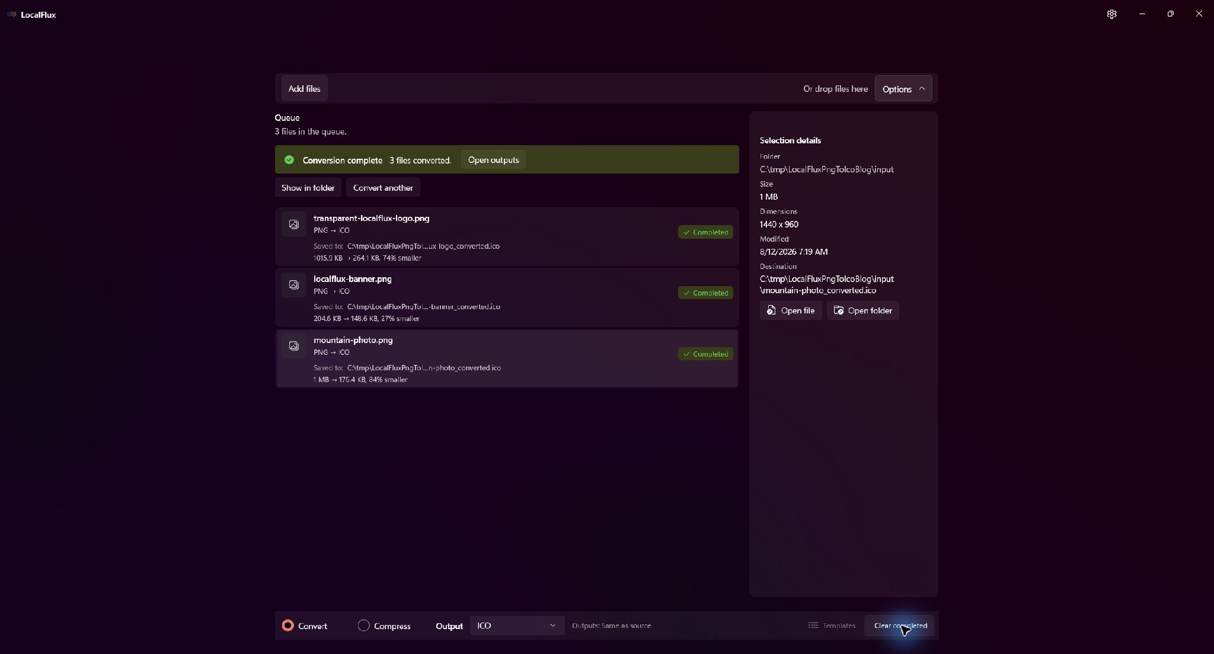1214x654 pixels.
Task: Click the Open file document icon
Action: (x=771, y=310)
